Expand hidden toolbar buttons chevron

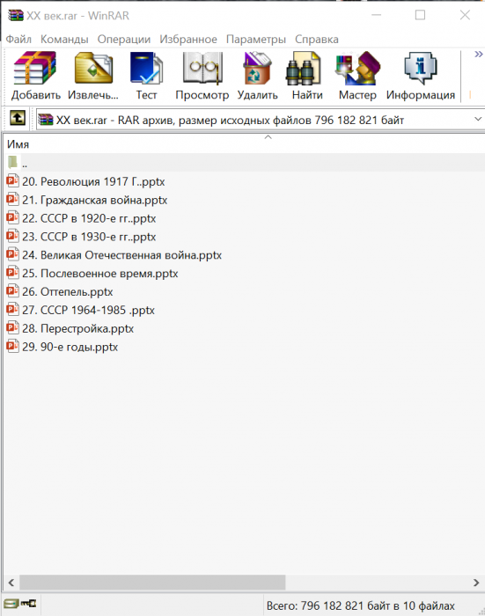[x=478, y=55]
